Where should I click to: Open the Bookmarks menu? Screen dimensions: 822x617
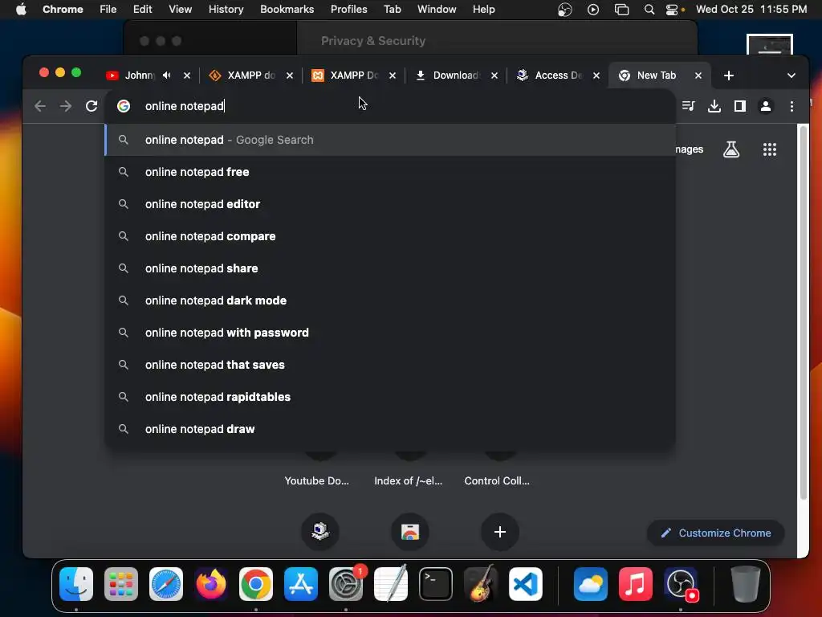[287, 10]
